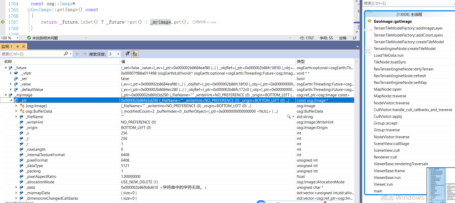Open text visualizer magnifier for _fileName
Screen dimensions: 455x203
point(289,117)
